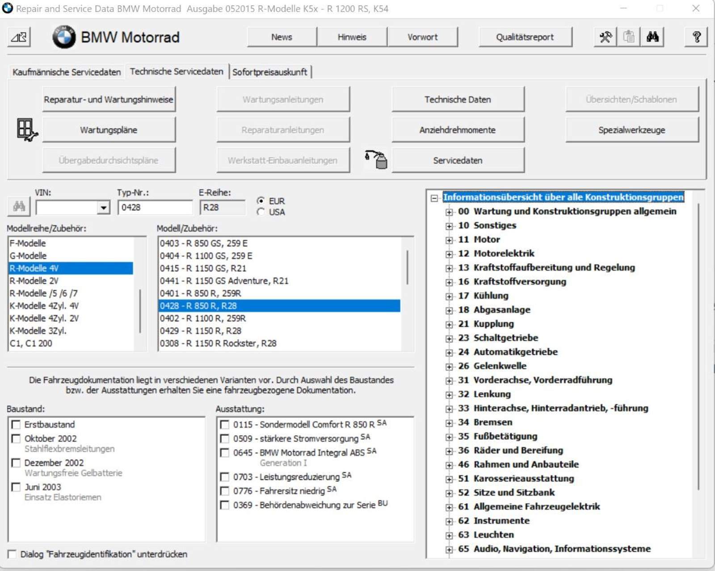
Task: Open the binoculars search icon in the top toolbar
Action: tap(652, 37)
